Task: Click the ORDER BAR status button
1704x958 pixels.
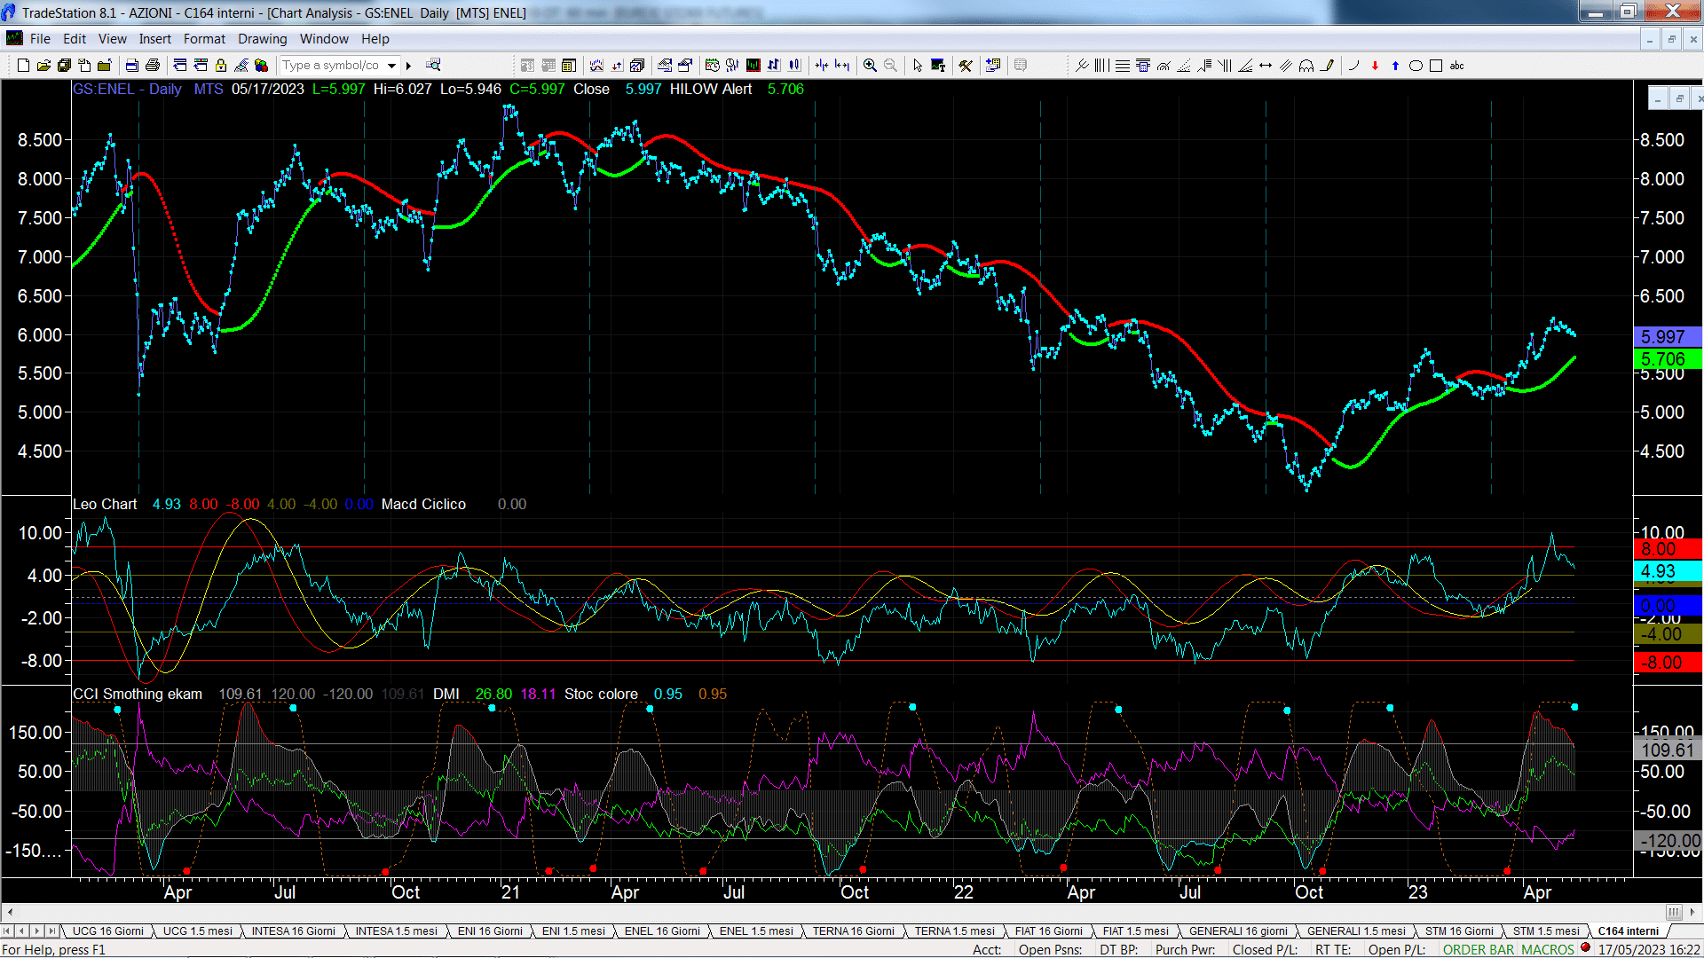Action: point(1479,949)
